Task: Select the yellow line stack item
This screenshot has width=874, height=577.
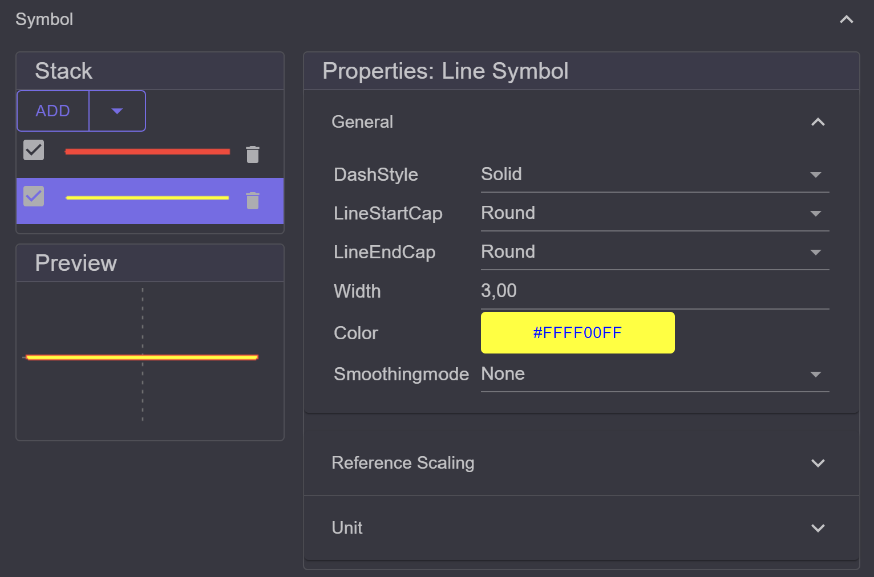Action: (150, 201)
